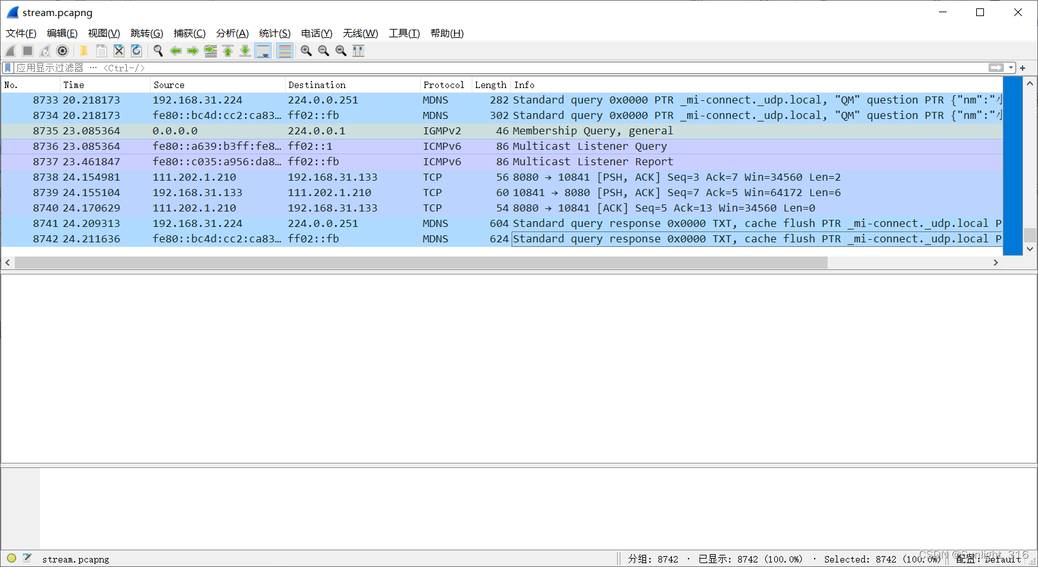The width and height of the screenshot is (1038, 567).
Task: Click the display filter input field
Action: pyautogui.click(x=502, y=67)
